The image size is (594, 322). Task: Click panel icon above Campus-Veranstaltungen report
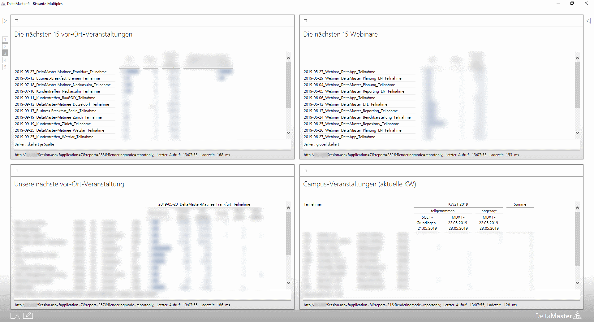[x=305, y=171]
